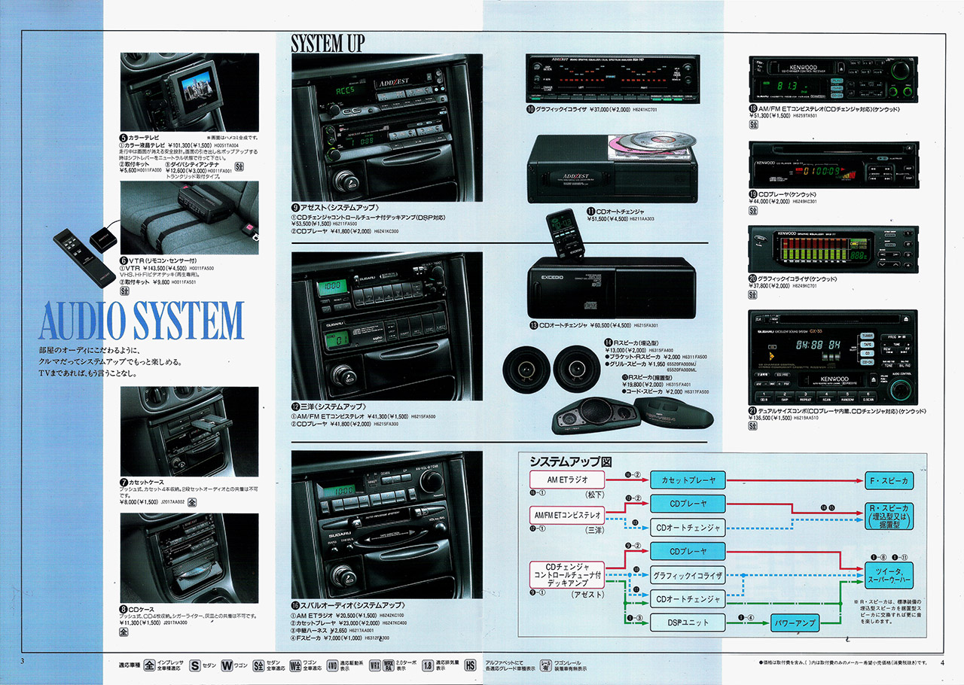Viewport: 964px width, 685px height.
Task: Click the W全 wagon all-models legend icon
Action: [x=295, y=665]
